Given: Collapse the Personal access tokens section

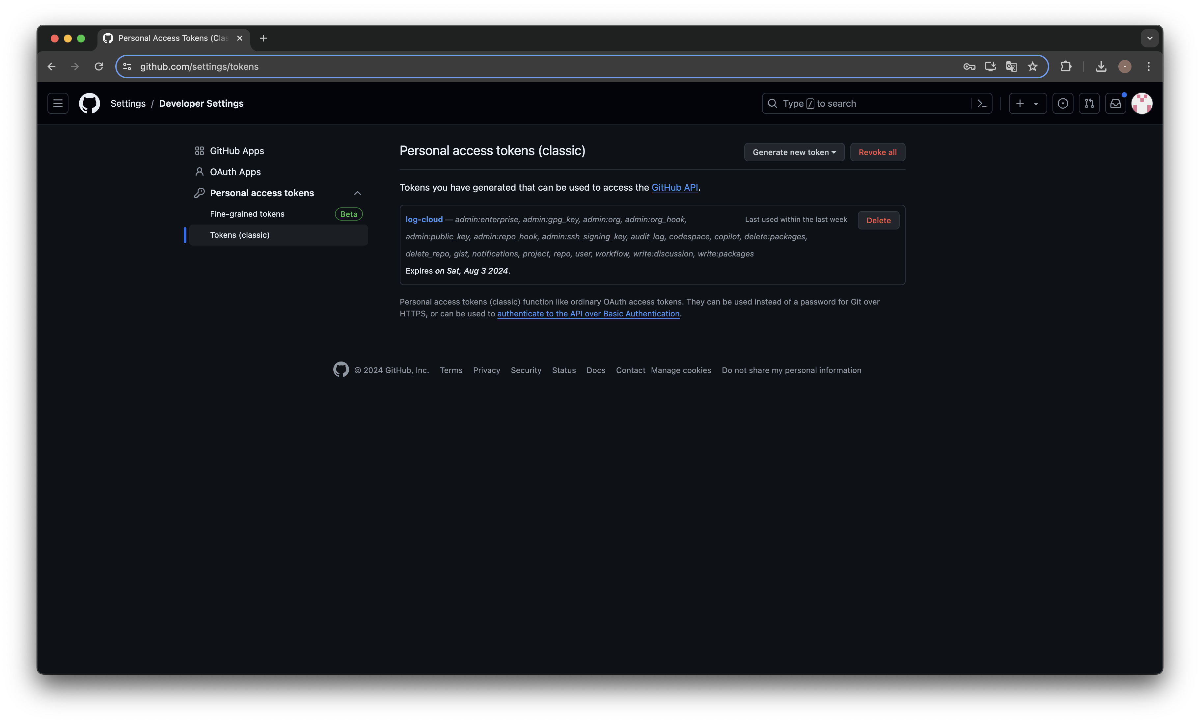Looking at the screenshot, I should [358, 193].
